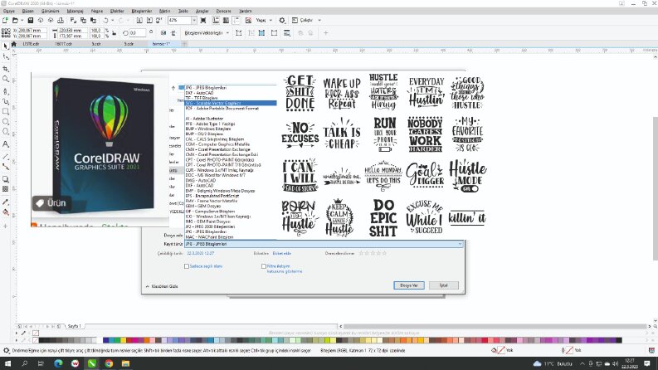Open the 'Nesne' menu
This screenshot has width=658, height=370.
coord(97,11)
